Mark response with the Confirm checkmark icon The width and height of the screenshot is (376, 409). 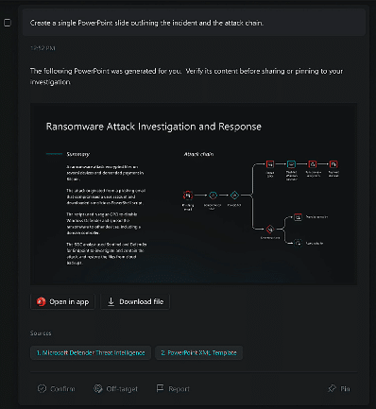(42, 388)
